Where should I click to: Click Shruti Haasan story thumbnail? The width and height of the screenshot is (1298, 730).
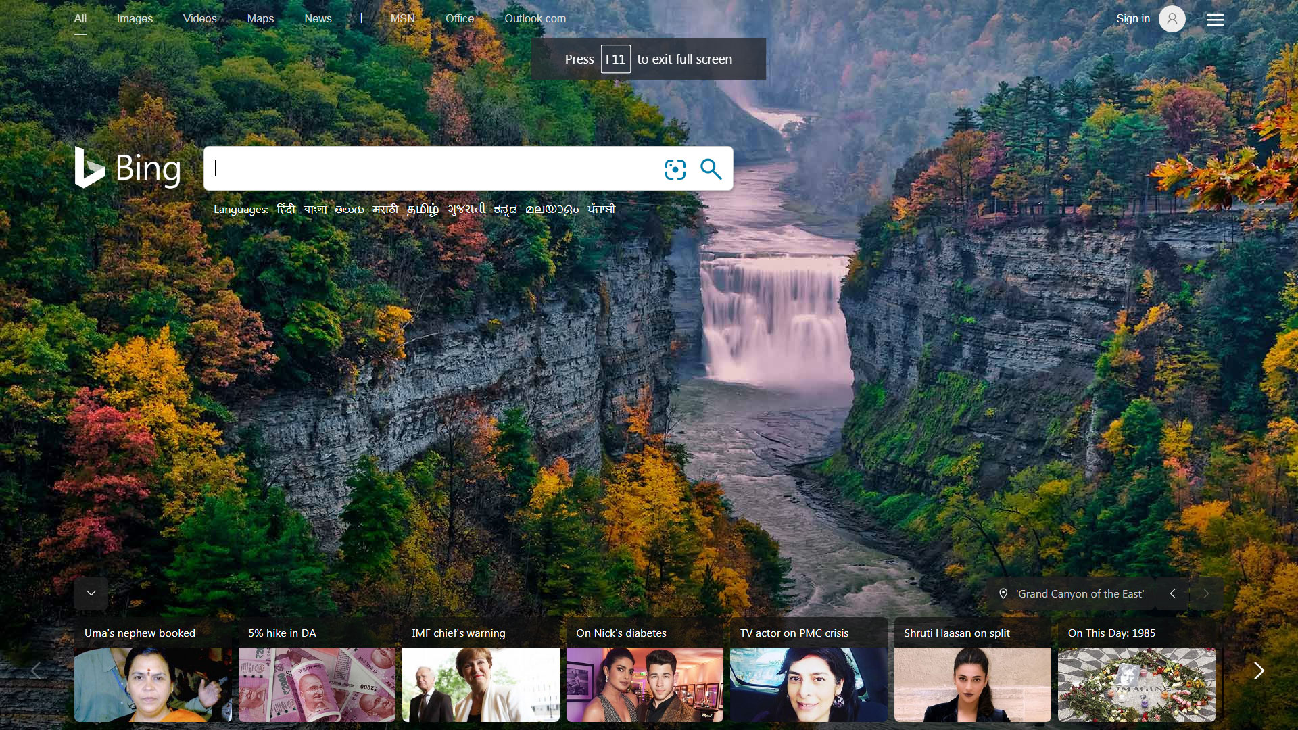click(x=973, y=685)
